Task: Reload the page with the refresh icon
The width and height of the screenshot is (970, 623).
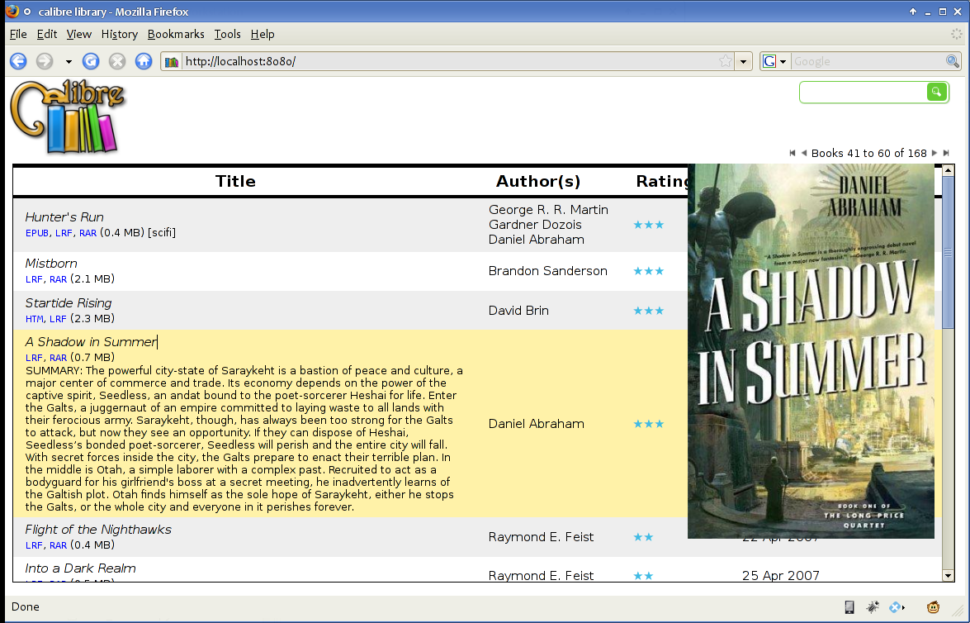Action: coord(91,61)
